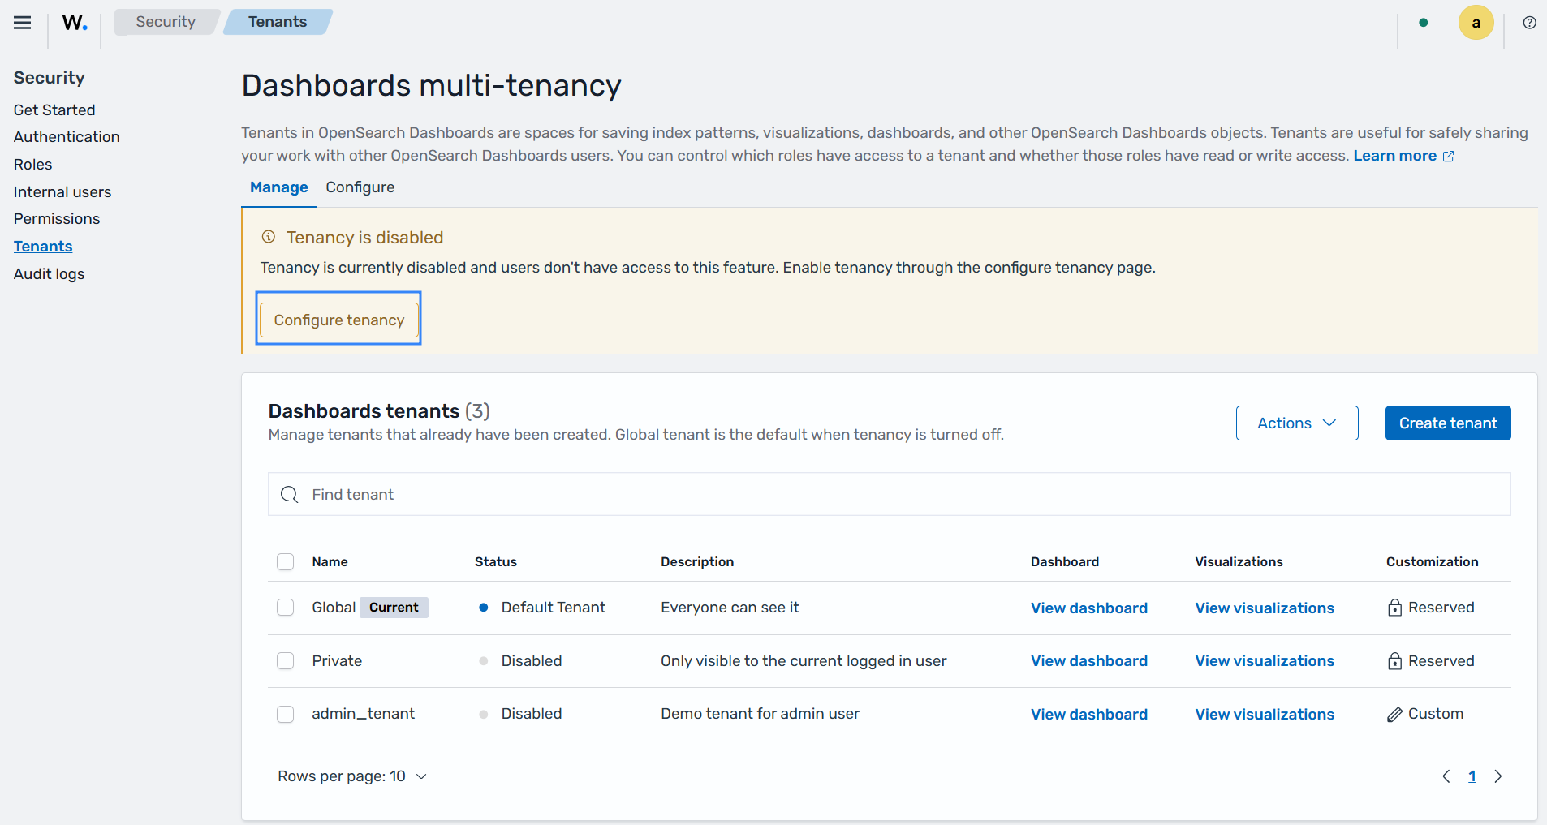
Task: View visualizations for admin_tenant
Action: pos(1265,715)
